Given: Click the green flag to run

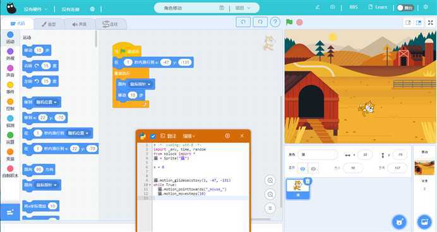Looking at the screenshot, I should click(x=289, y=22).
